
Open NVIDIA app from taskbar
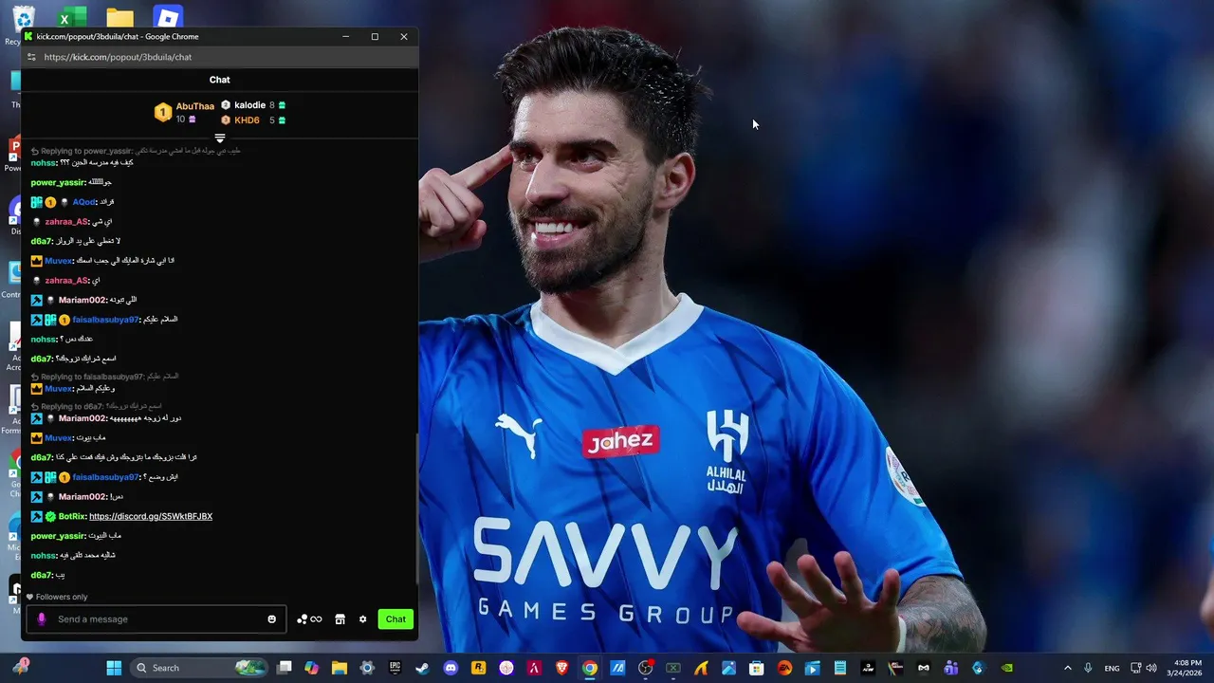coord(1007,668)
